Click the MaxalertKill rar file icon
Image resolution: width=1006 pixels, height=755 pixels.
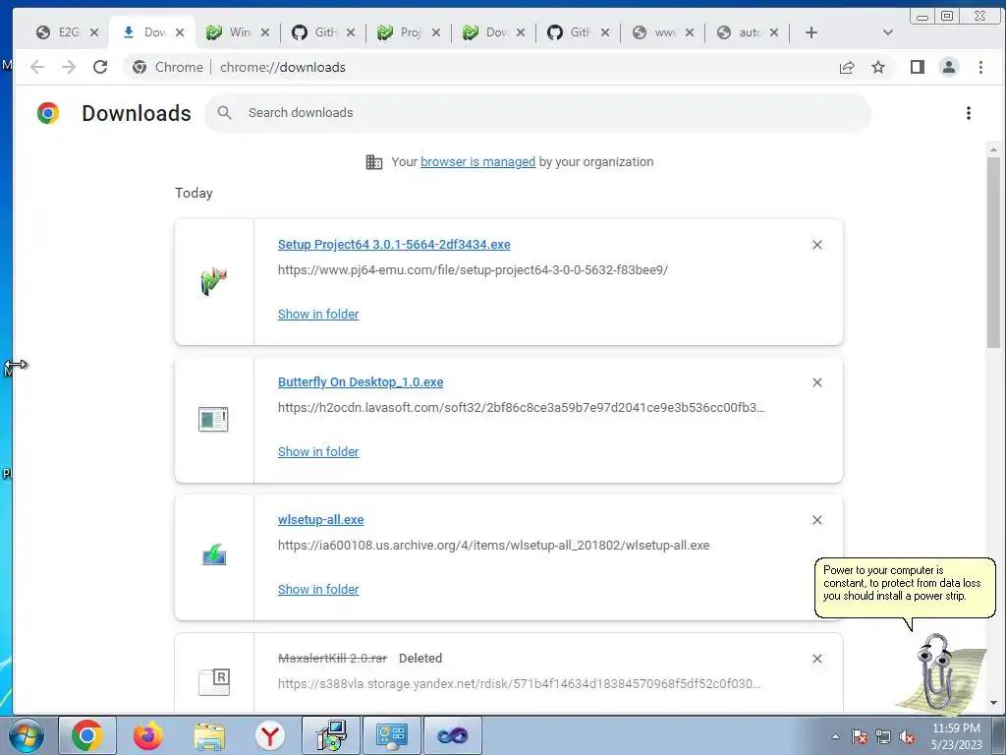tap(213, 682)
